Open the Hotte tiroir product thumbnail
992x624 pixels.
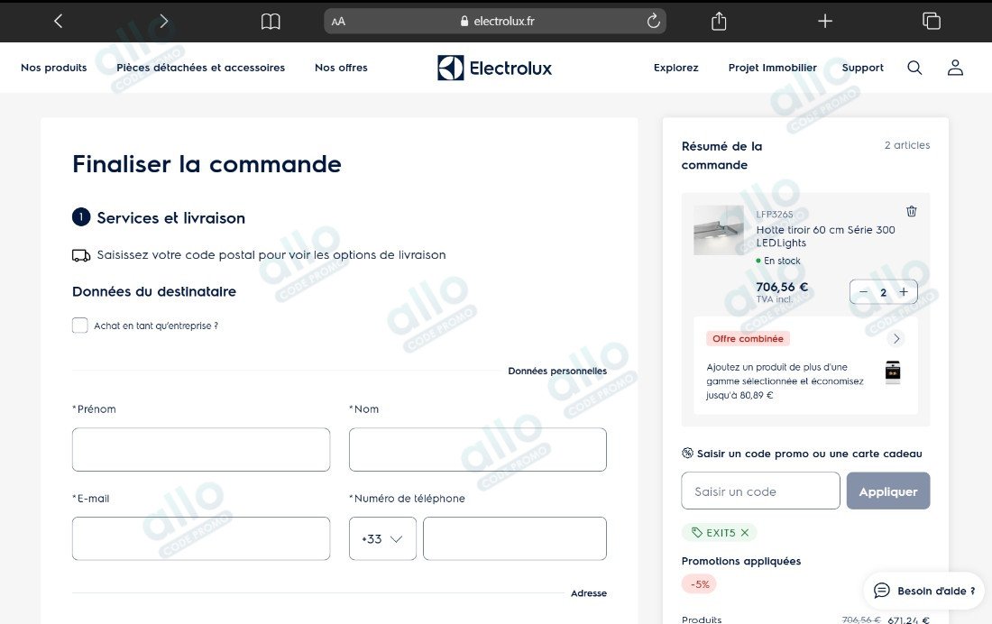[x=719, y=230]
